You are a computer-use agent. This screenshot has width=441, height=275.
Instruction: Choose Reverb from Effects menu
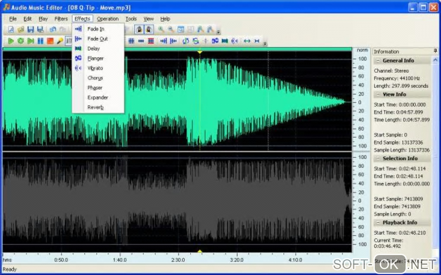[x=98, y=107]
